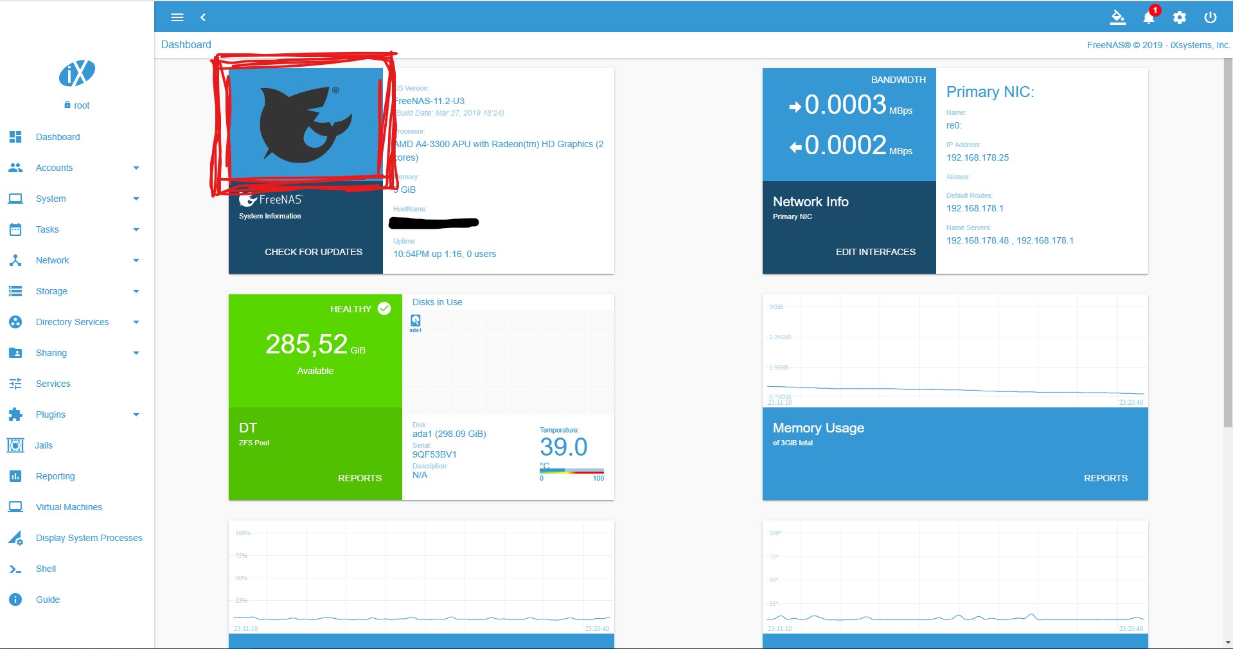
Task: Click CHECK FOR UPDATES button
Action: point(314,252)
